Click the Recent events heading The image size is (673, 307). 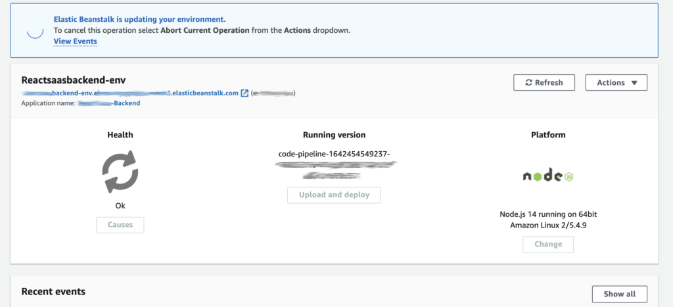[x=53, y=291]
